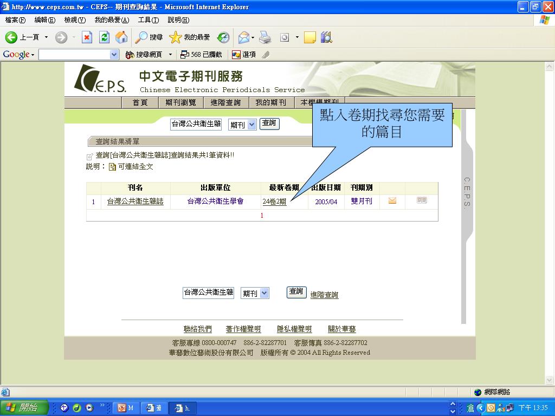Screen dimensions: 555x416
Task: Open the 聯絡我們 footer link
Action: click(x=197, y=329)
